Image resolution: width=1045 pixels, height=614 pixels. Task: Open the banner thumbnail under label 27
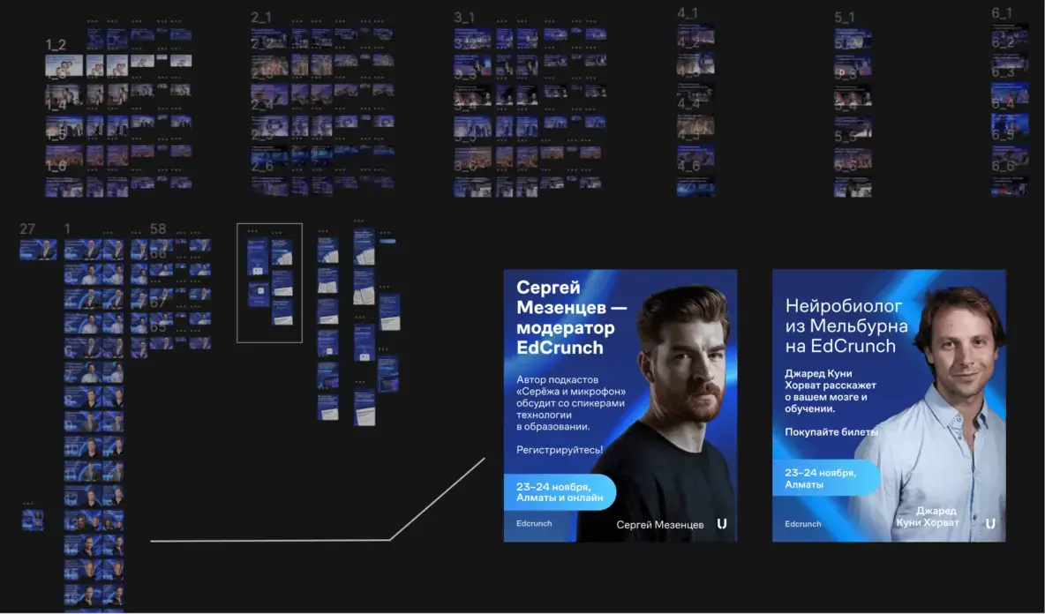point(38,250)
